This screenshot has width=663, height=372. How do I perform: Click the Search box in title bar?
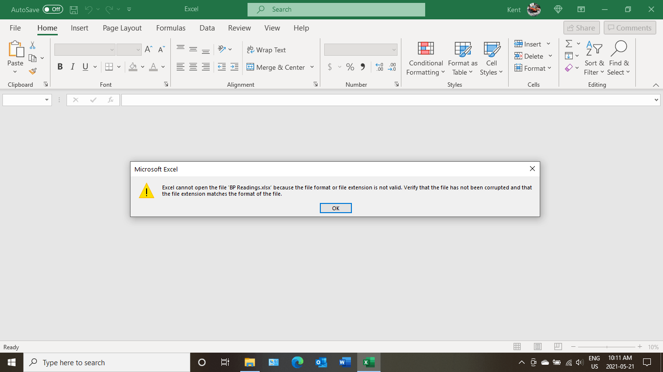pyautogui.click(x=336, y=9)
